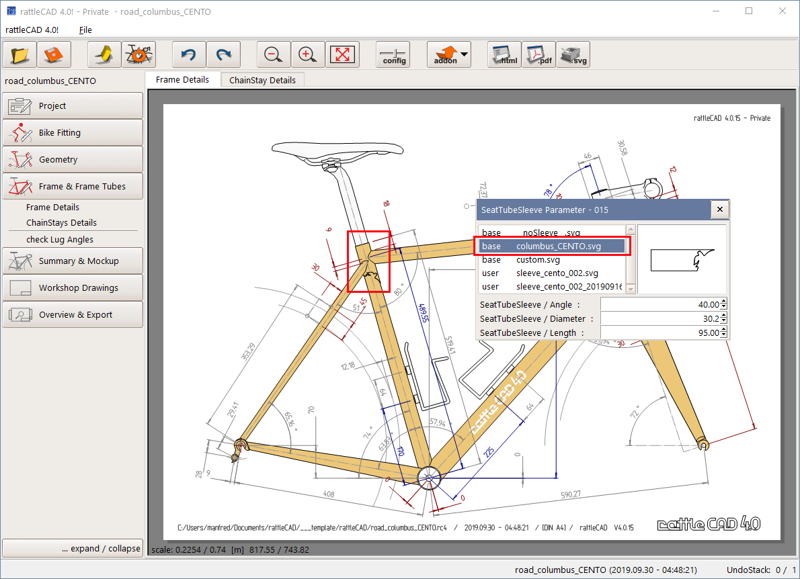Click the sleeve shape preview thumbnail
Viewport: 800px width, 579px height.
point(682,259)
